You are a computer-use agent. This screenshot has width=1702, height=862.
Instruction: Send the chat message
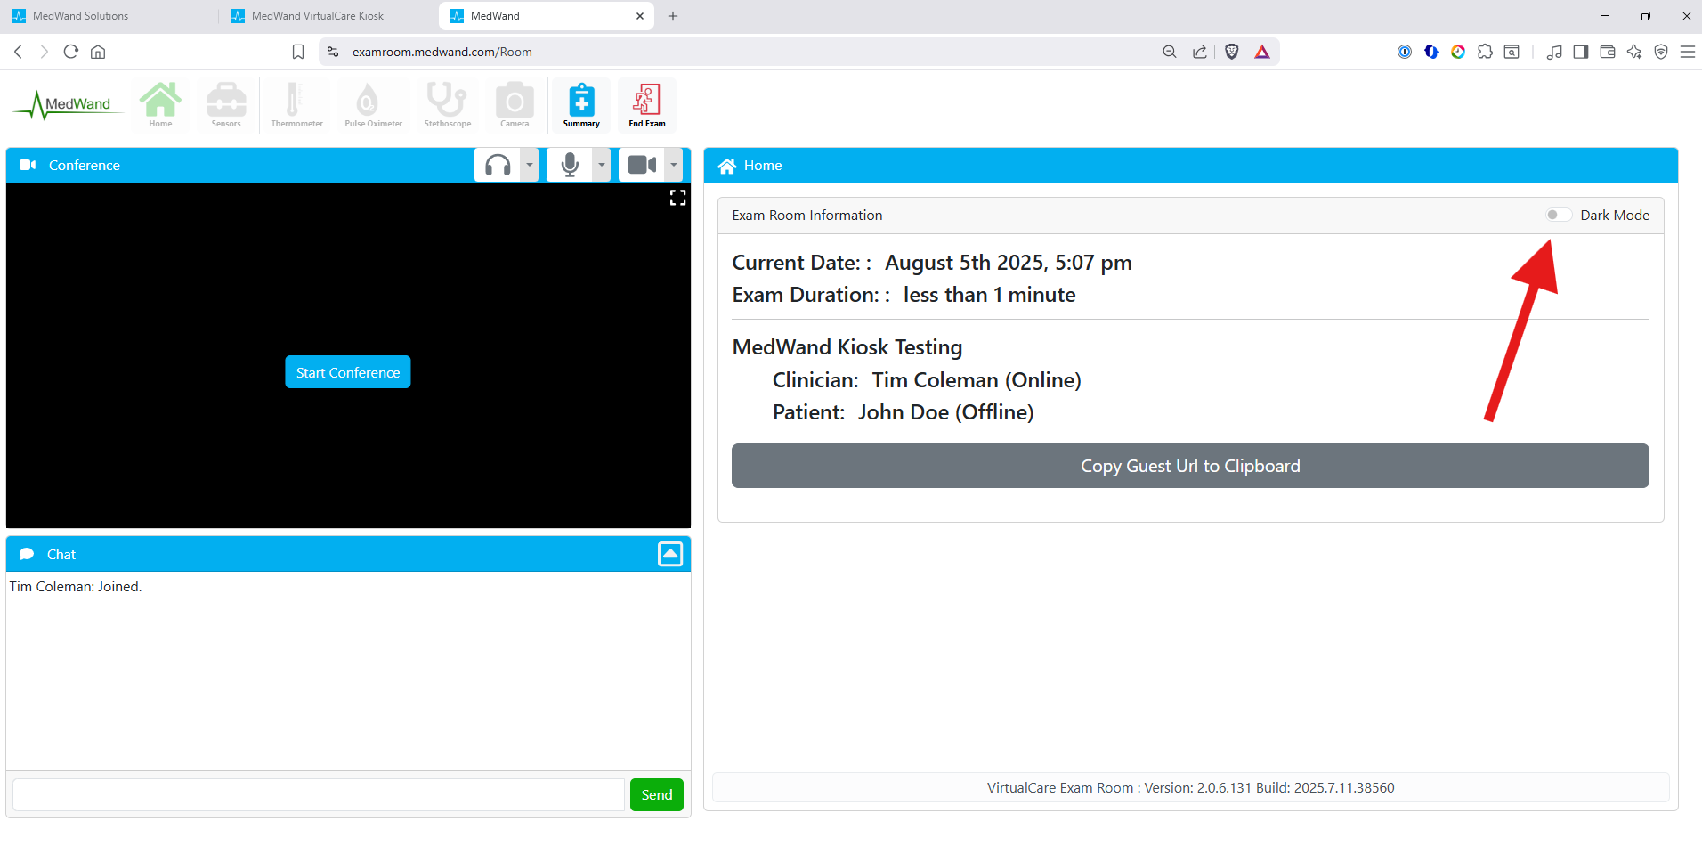[x=657, y=795]
